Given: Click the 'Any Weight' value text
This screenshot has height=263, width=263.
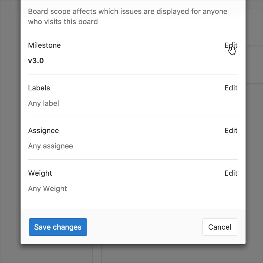Looking at the screenshot, I should pos(48,189).
